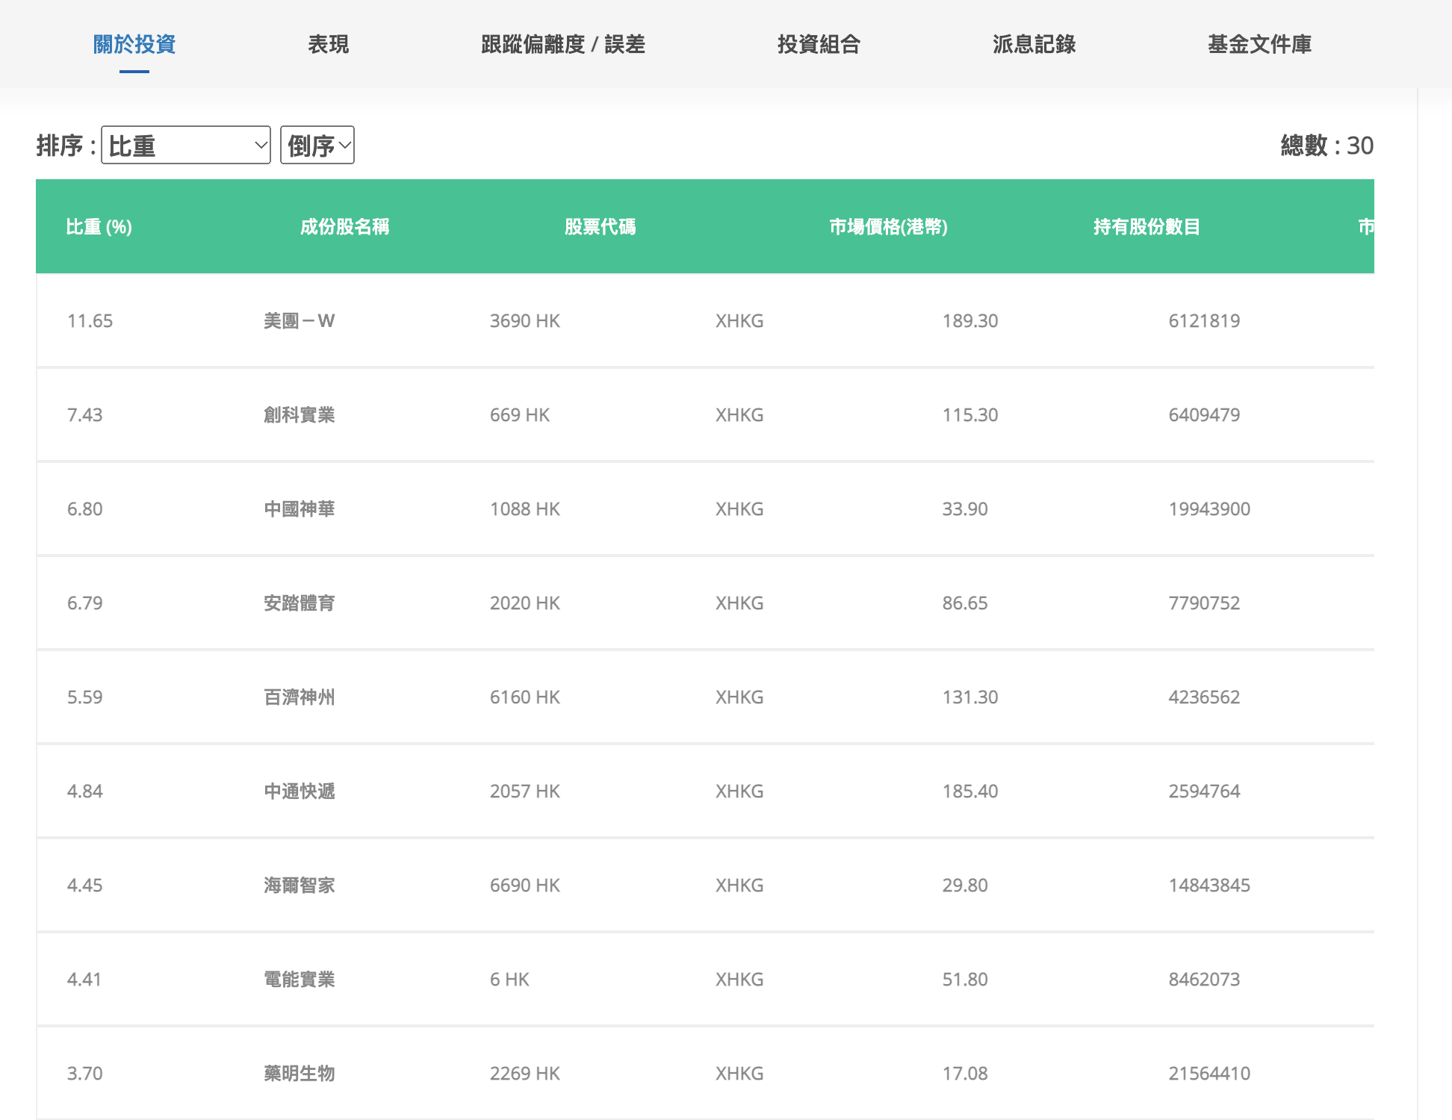Click the 1088 HK stock code
The image size is (1452, 1120).
[x=525, y=509]
